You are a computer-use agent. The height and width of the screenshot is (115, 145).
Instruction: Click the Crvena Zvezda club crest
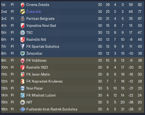point(23,5)
